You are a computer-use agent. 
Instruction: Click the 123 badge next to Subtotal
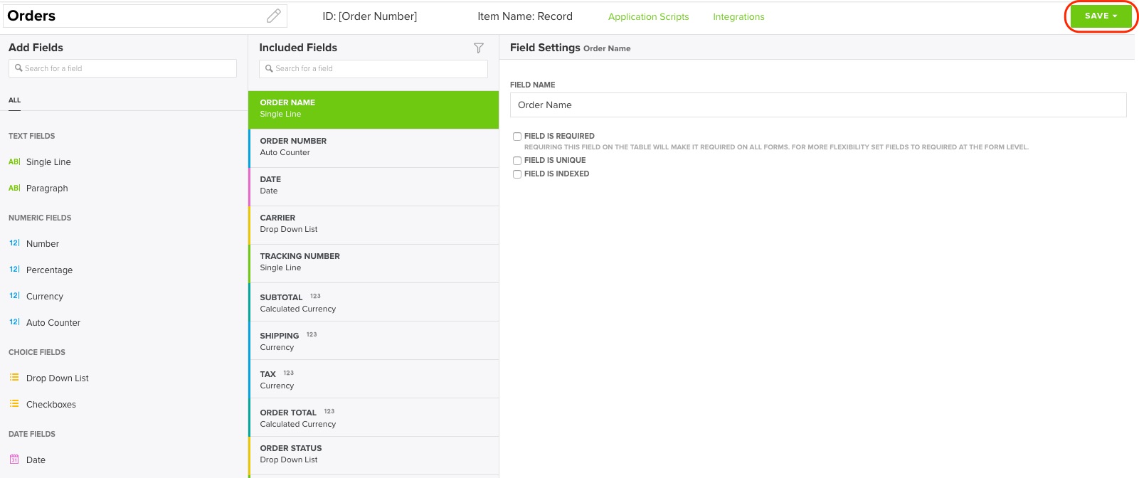point(315,296)
